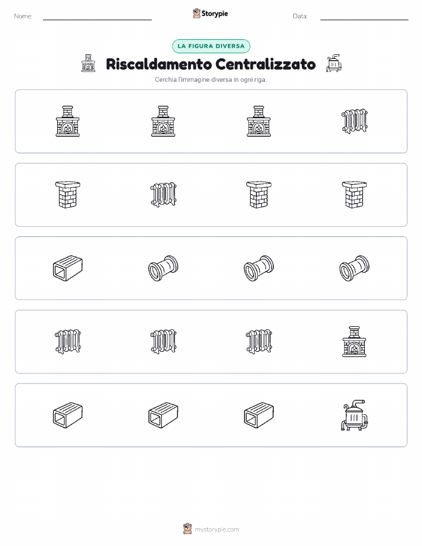Click the first radiator in row four
Image resolution: width=422 pixels, height=546 pixels.
pos(67,342)
